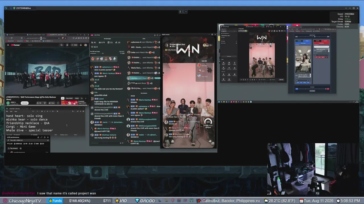364x204 pixels.
Task: Open more actions for the ATEEZ video
Action: pos(58,103)
